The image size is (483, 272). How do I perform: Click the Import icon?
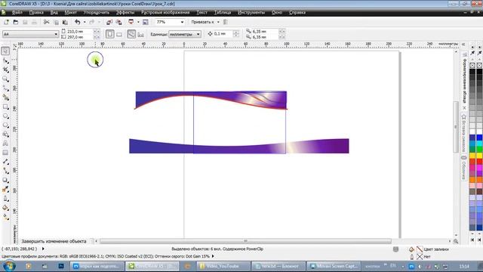tap(109, 22)
